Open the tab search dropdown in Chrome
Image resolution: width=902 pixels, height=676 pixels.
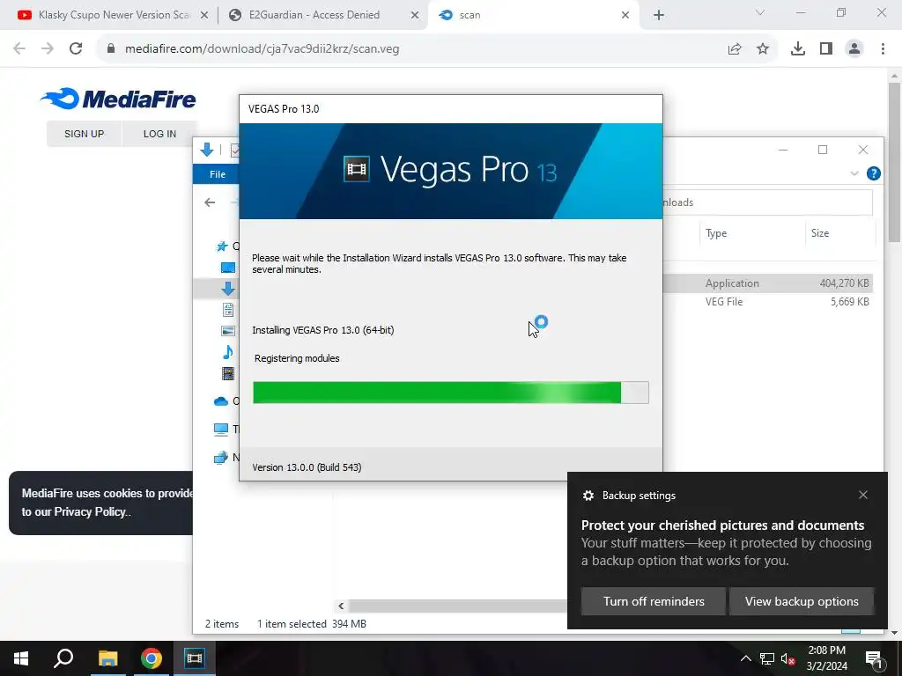(x=760, y=12)
